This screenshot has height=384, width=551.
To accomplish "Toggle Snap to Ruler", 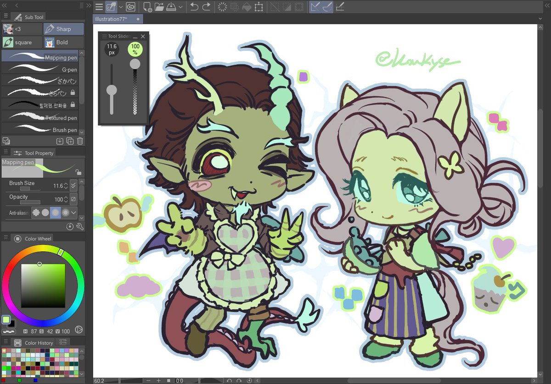I will click(x=315, y=7).
